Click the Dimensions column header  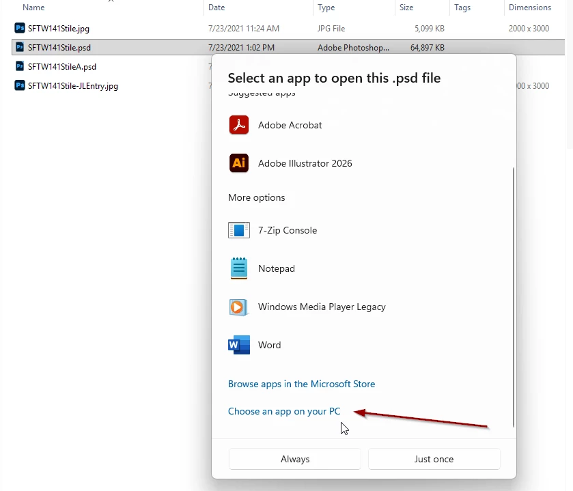[530, 8]
